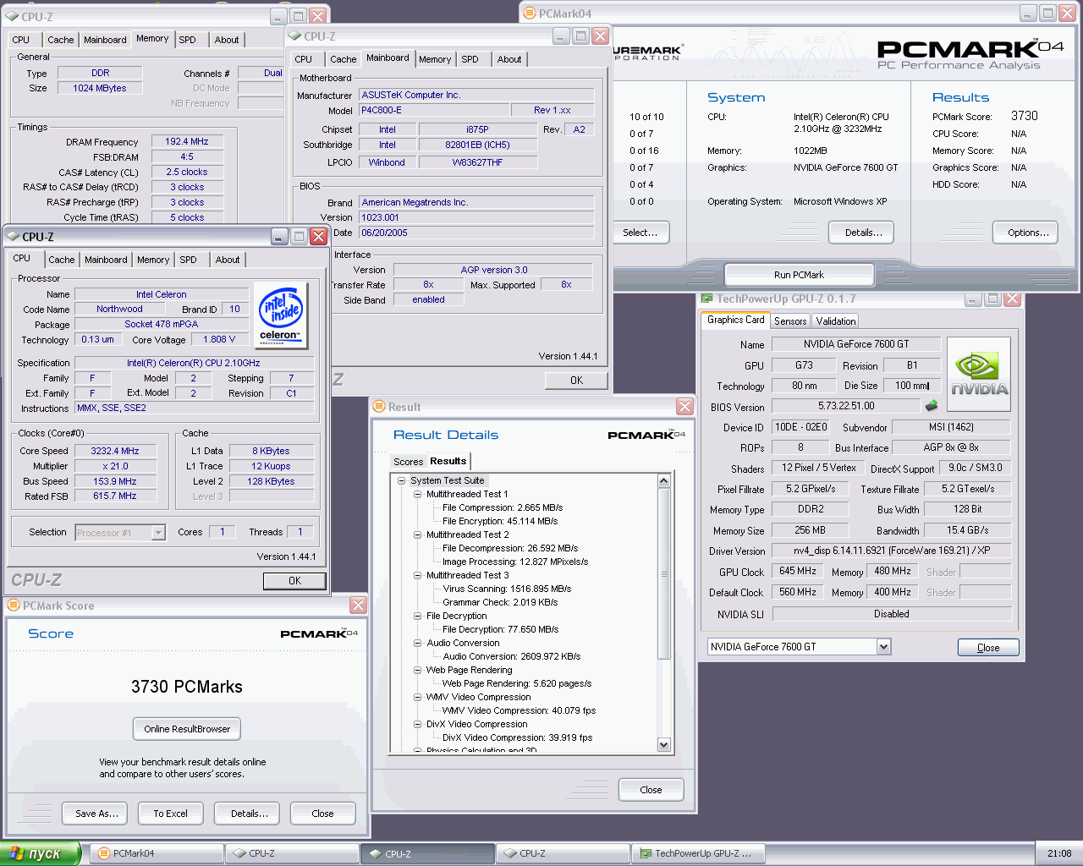1083x866 pixels.
Task: Click OK in CPU-Z Mainboard window
Action: [576, 381]
